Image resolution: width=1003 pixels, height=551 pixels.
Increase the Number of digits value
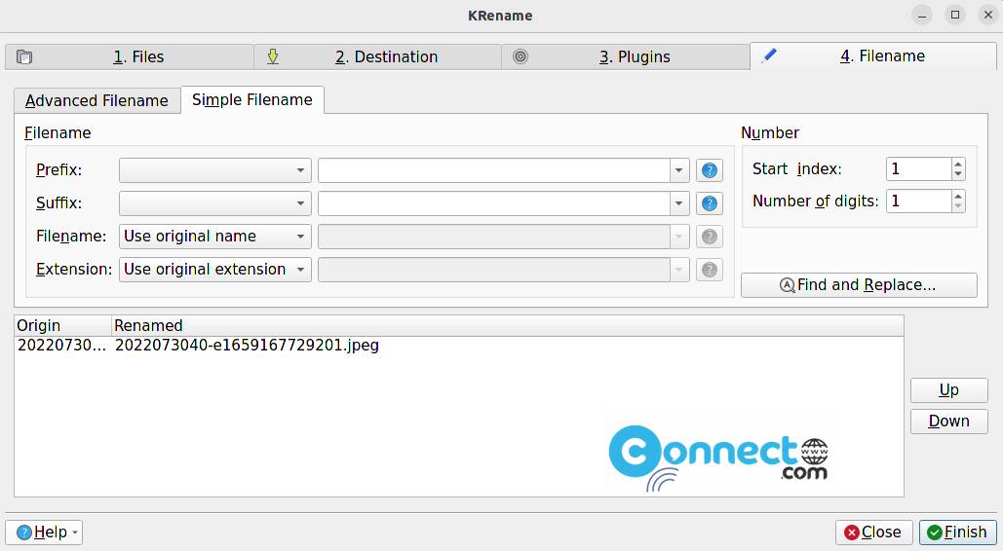click(958, 197)
